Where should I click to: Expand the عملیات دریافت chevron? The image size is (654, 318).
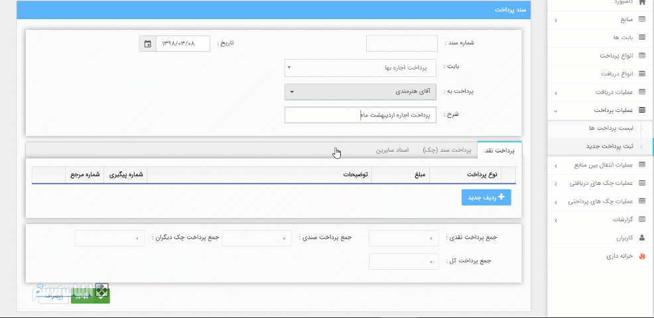[x=556, y=93]
